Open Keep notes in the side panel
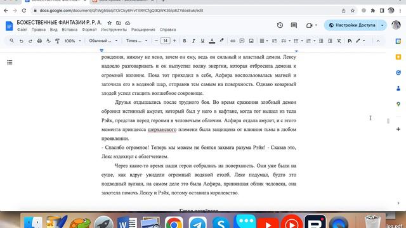Viewport: 406px width, 228px height. pyautogui.click(x=398, y=57)
